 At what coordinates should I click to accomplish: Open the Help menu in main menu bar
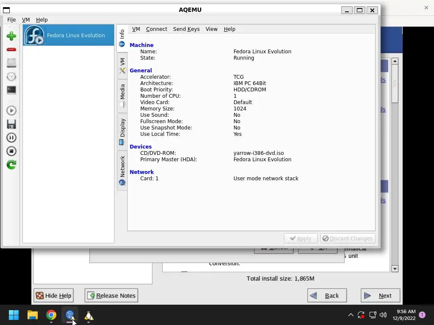point(42,19)
